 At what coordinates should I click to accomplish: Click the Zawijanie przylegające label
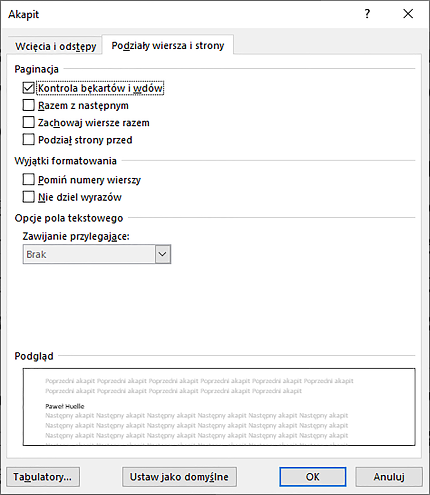[x=76, y=237]
